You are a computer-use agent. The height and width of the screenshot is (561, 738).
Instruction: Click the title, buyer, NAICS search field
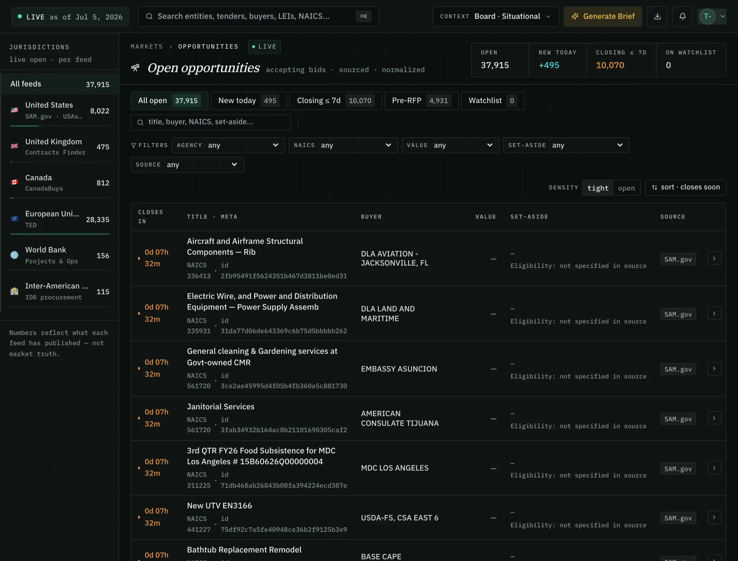point(211,122)
